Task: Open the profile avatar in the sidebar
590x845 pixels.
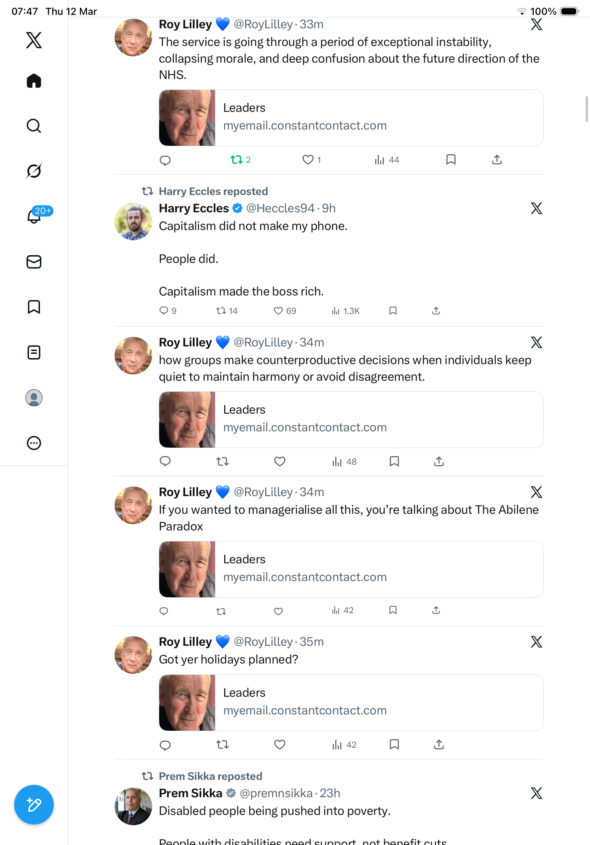Action: [x=34, y=398]
